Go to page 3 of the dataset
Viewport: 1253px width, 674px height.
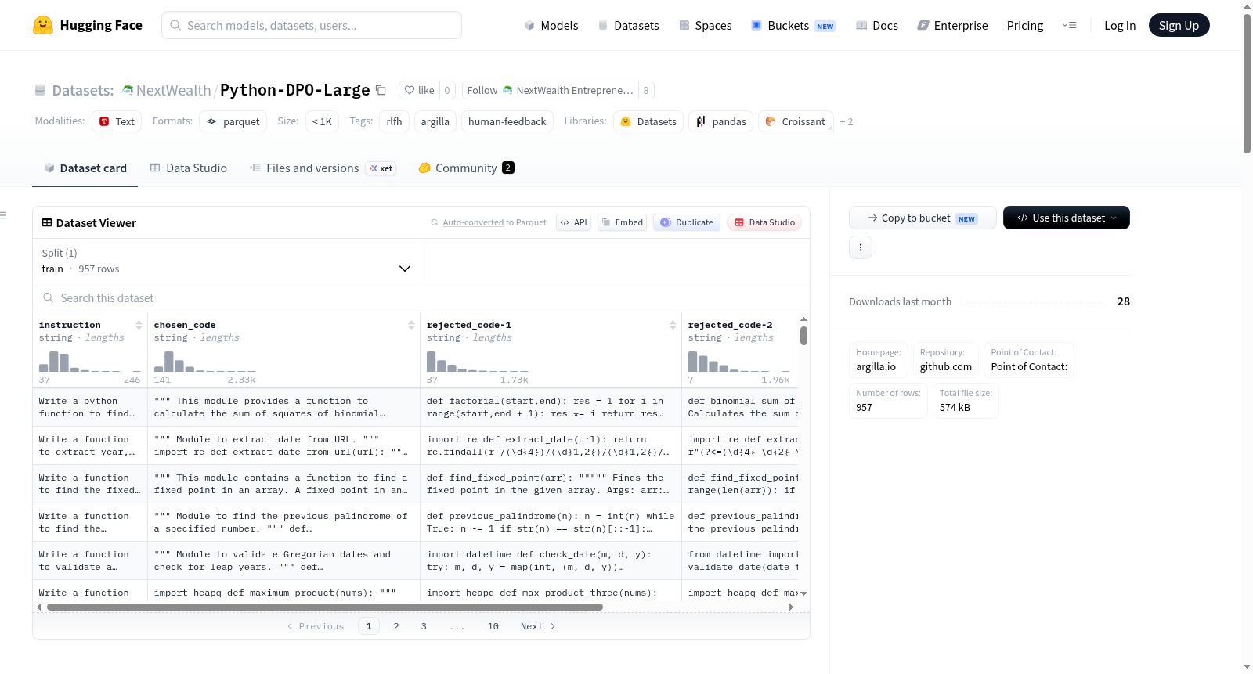[x=424, y=626]
